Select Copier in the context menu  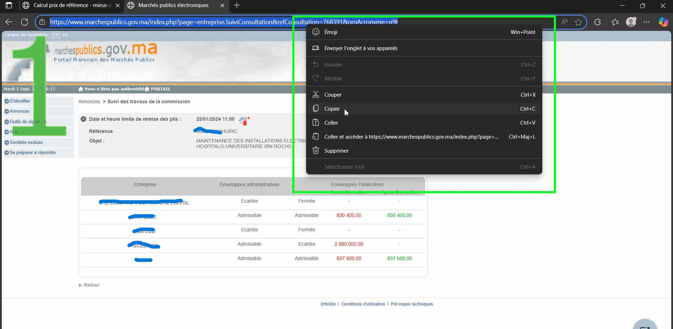click(x=332, y=109)
